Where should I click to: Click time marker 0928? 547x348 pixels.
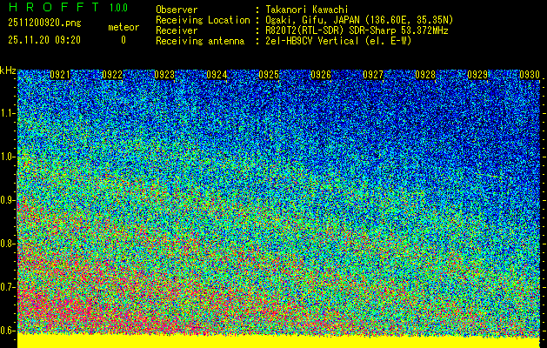[x=425, y=75]
